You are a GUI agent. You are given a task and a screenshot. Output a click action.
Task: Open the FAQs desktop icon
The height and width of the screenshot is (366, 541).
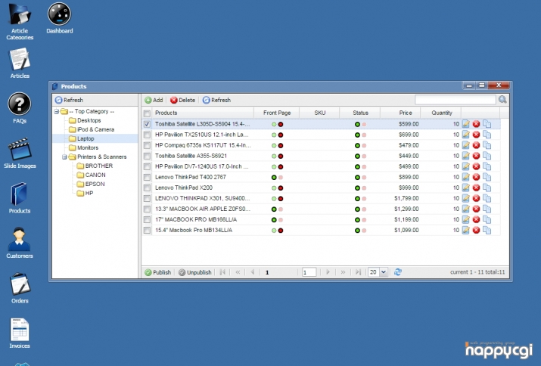[20, 108]
